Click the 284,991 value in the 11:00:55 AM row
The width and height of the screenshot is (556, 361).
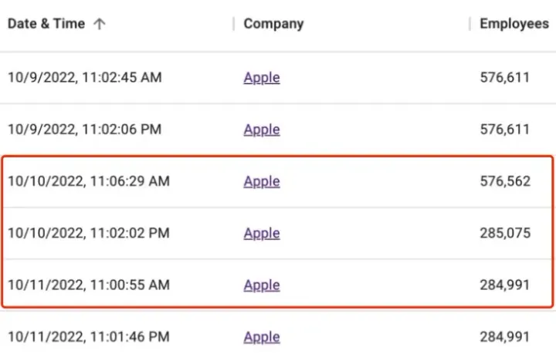[505, 285]
